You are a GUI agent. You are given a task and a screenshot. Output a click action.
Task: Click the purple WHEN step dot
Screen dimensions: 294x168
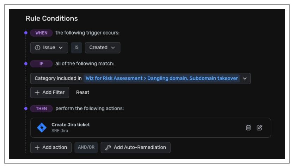(26, 33)
